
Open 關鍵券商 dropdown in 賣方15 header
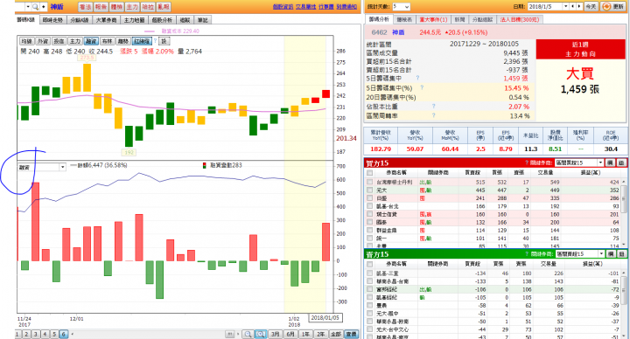(x=579, y=254)
